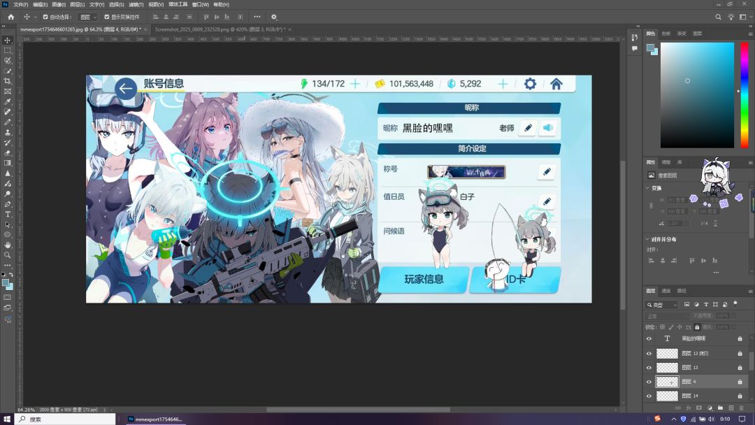
Task: Select the Brush tool
Action: 7,122
